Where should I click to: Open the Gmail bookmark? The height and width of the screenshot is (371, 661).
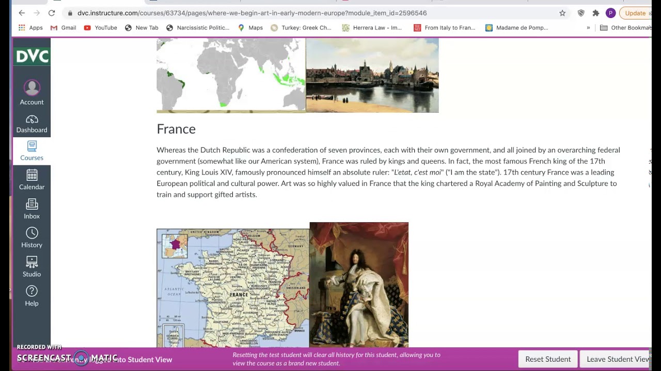[64, 28]
